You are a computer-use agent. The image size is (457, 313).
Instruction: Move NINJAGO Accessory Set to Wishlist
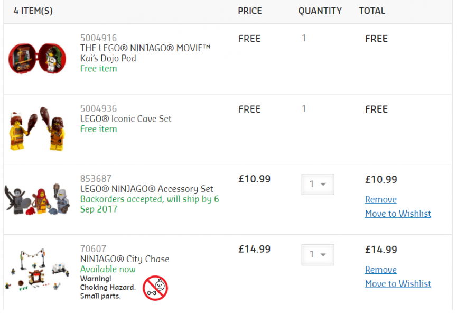click(x=398, y=214)
